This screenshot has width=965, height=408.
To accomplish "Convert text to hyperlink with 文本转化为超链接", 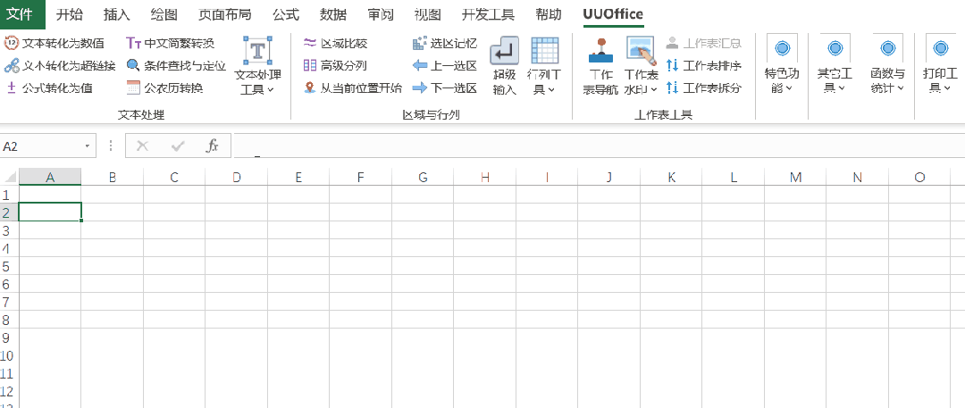I will click(x=60, y=65).
